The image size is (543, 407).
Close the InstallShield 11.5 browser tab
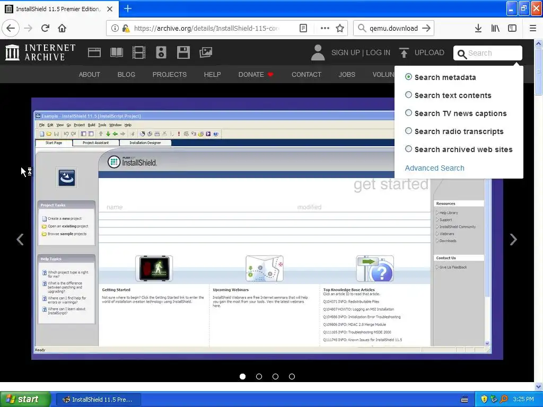click(x=110, y=9)
